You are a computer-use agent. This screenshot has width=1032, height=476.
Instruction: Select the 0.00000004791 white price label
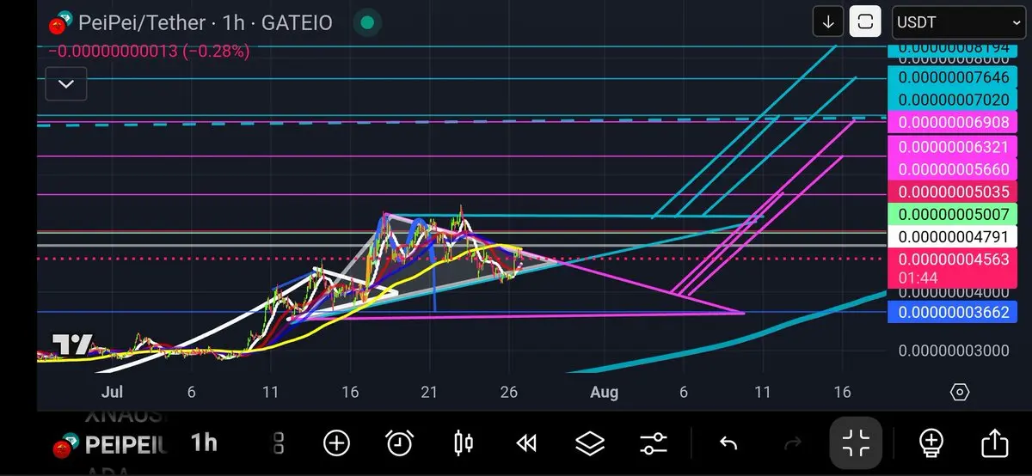pos(954,236)
